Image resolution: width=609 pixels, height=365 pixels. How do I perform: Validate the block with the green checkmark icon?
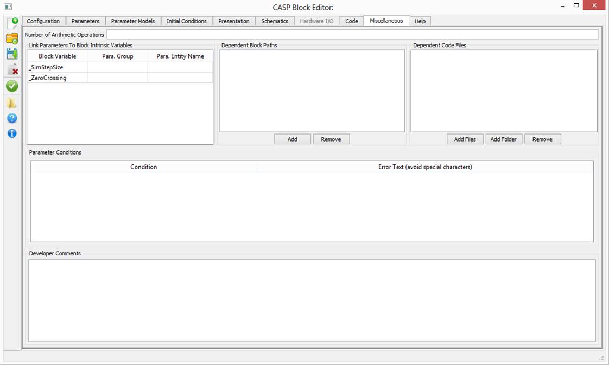[x=12, y=86]
